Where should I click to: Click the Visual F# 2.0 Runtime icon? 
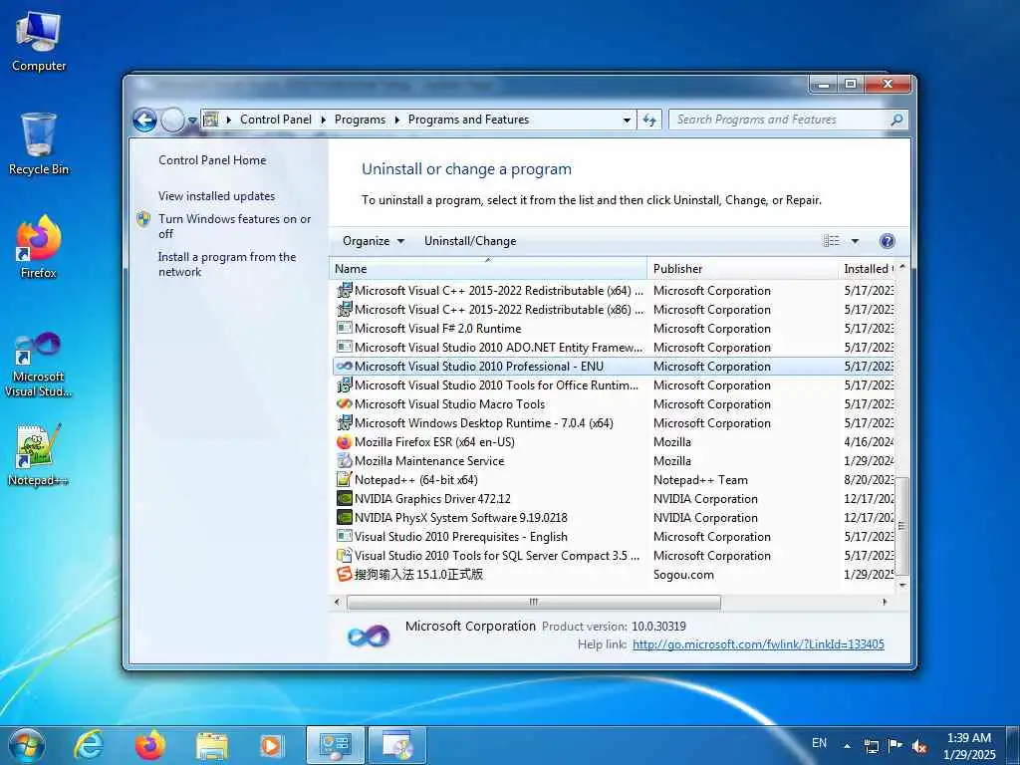[x=344, y=328]
